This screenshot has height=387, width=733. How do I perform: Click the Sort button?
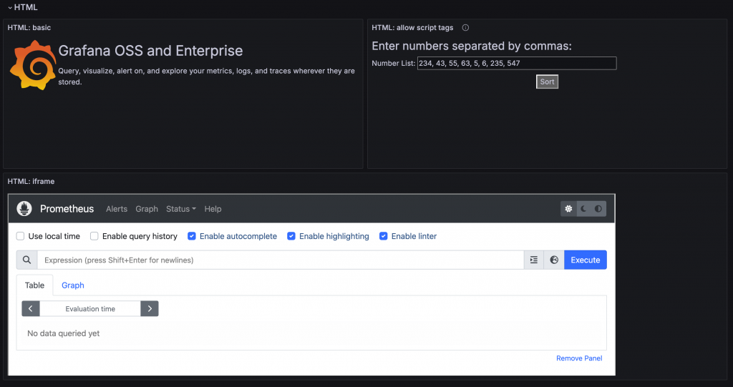[547, 82]
